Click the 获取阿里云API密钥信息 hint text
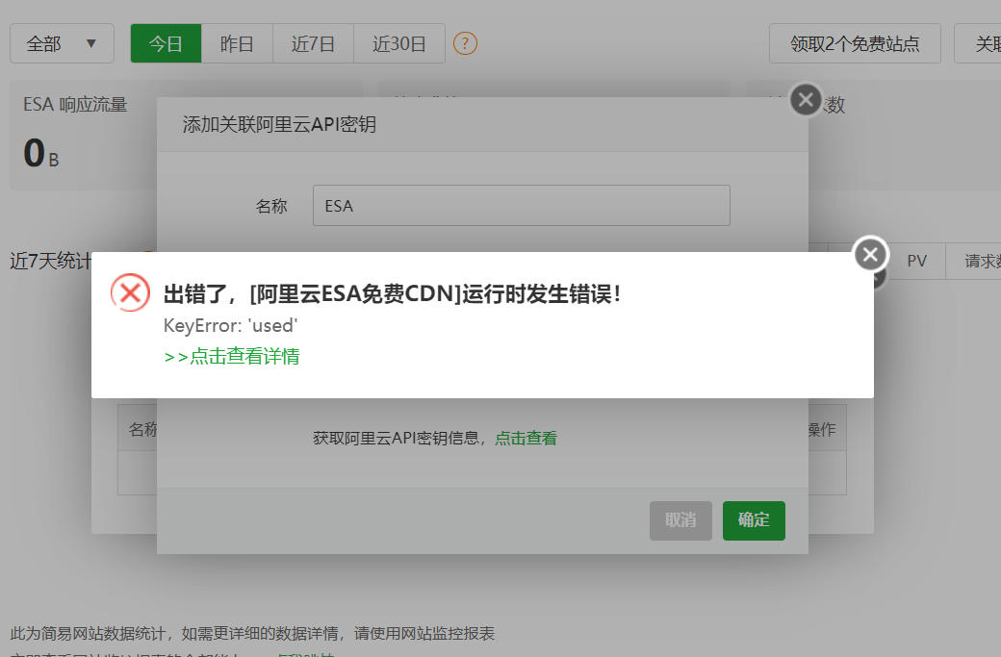 399,439
